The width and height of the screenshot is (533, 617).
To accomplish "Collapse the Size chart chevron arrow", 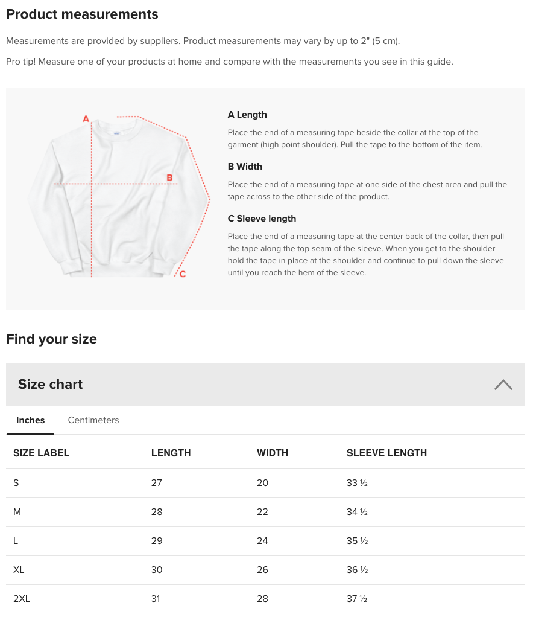I will pos(503,385).
